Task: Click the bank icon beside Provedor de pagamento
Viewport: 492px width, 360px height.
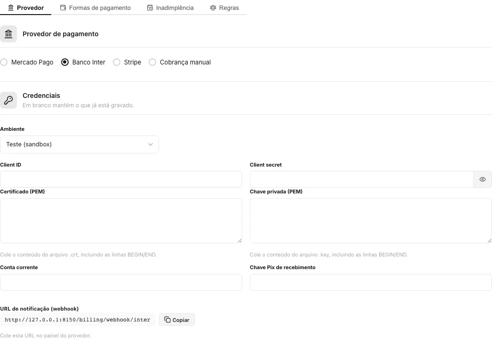Action: tap(8, 34)
